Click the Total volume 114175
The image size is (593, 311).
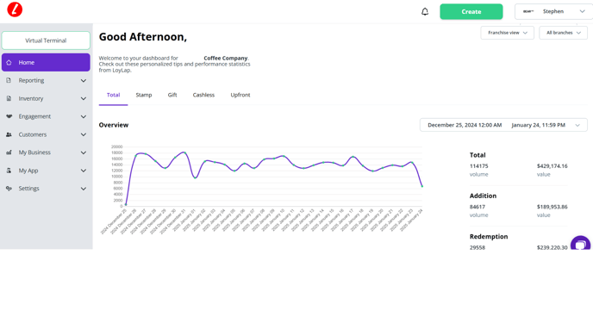tap(478, 166)
